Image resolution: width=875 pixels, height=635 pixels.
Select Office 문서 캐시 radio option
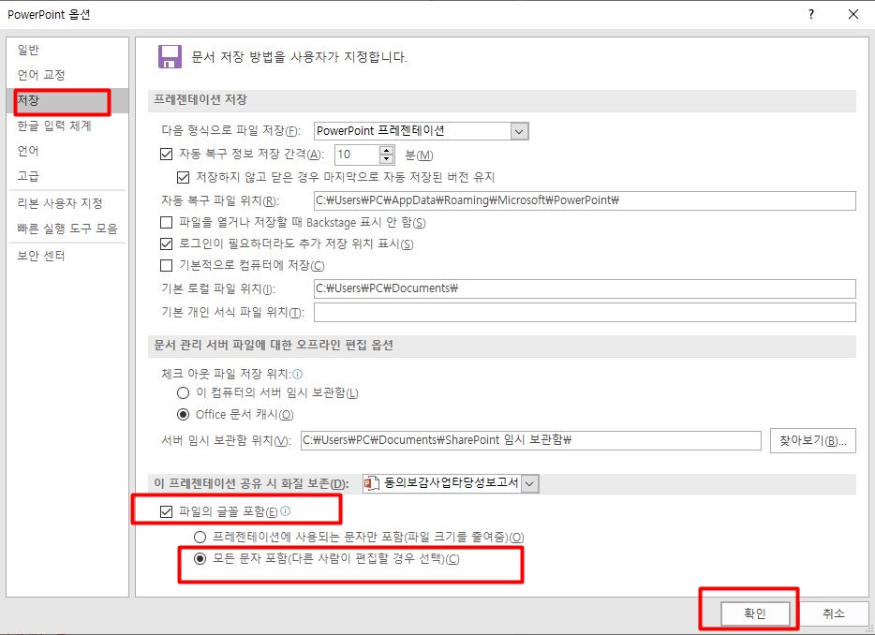(x=183, y=414)
